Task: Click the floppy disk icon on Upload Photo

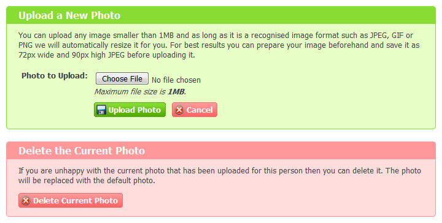Action: click(x=101, y=110)
